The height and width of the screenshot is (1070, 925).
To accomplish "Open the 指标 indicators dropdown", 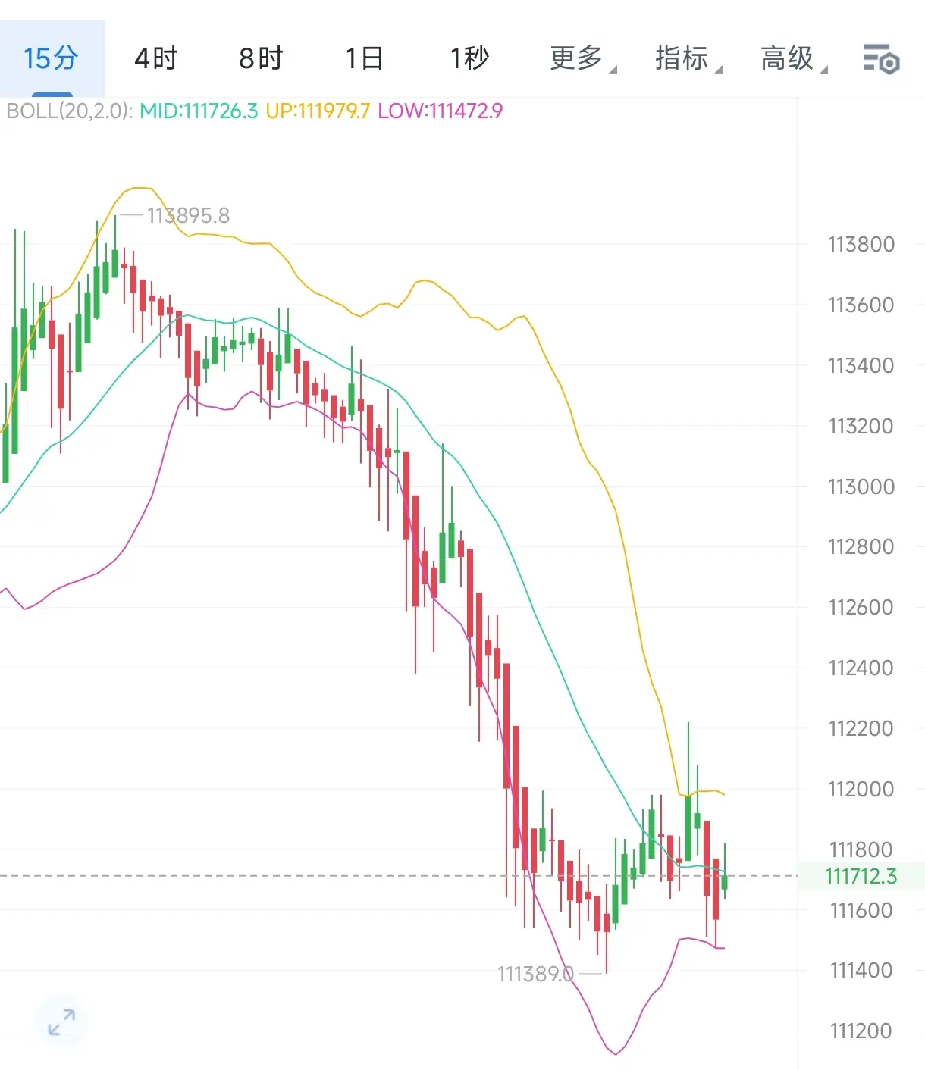I will [688, 58].
